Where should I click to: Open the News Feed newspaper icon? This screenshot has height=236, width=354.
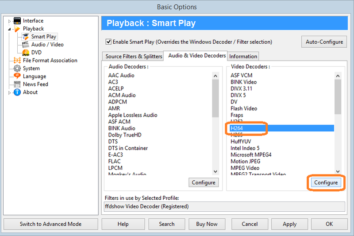pyautogui.click(x=17, y=84)
